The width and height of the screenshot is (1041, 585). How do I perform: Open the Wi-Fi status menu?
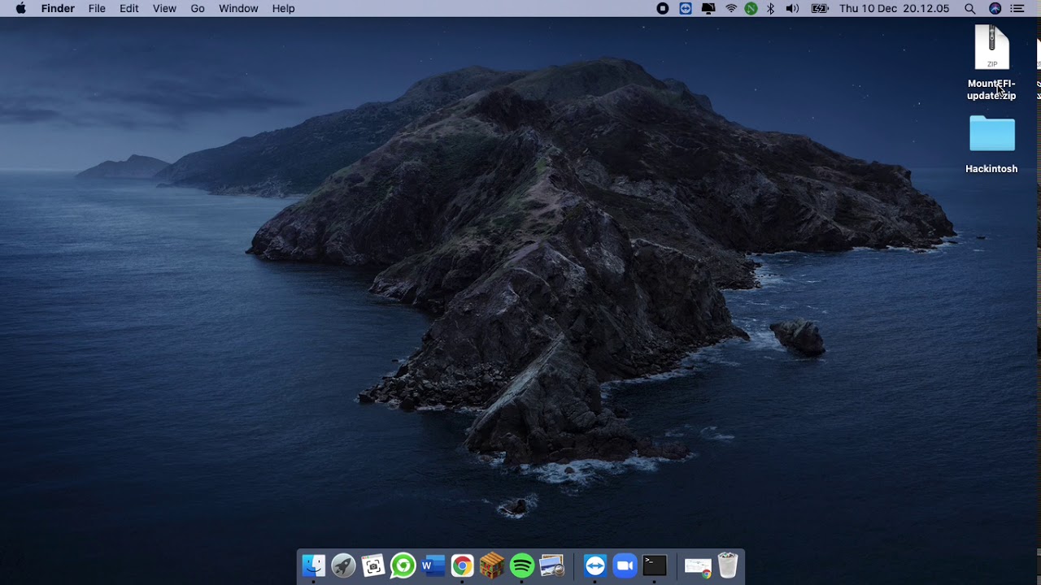[x=731, y=8]
